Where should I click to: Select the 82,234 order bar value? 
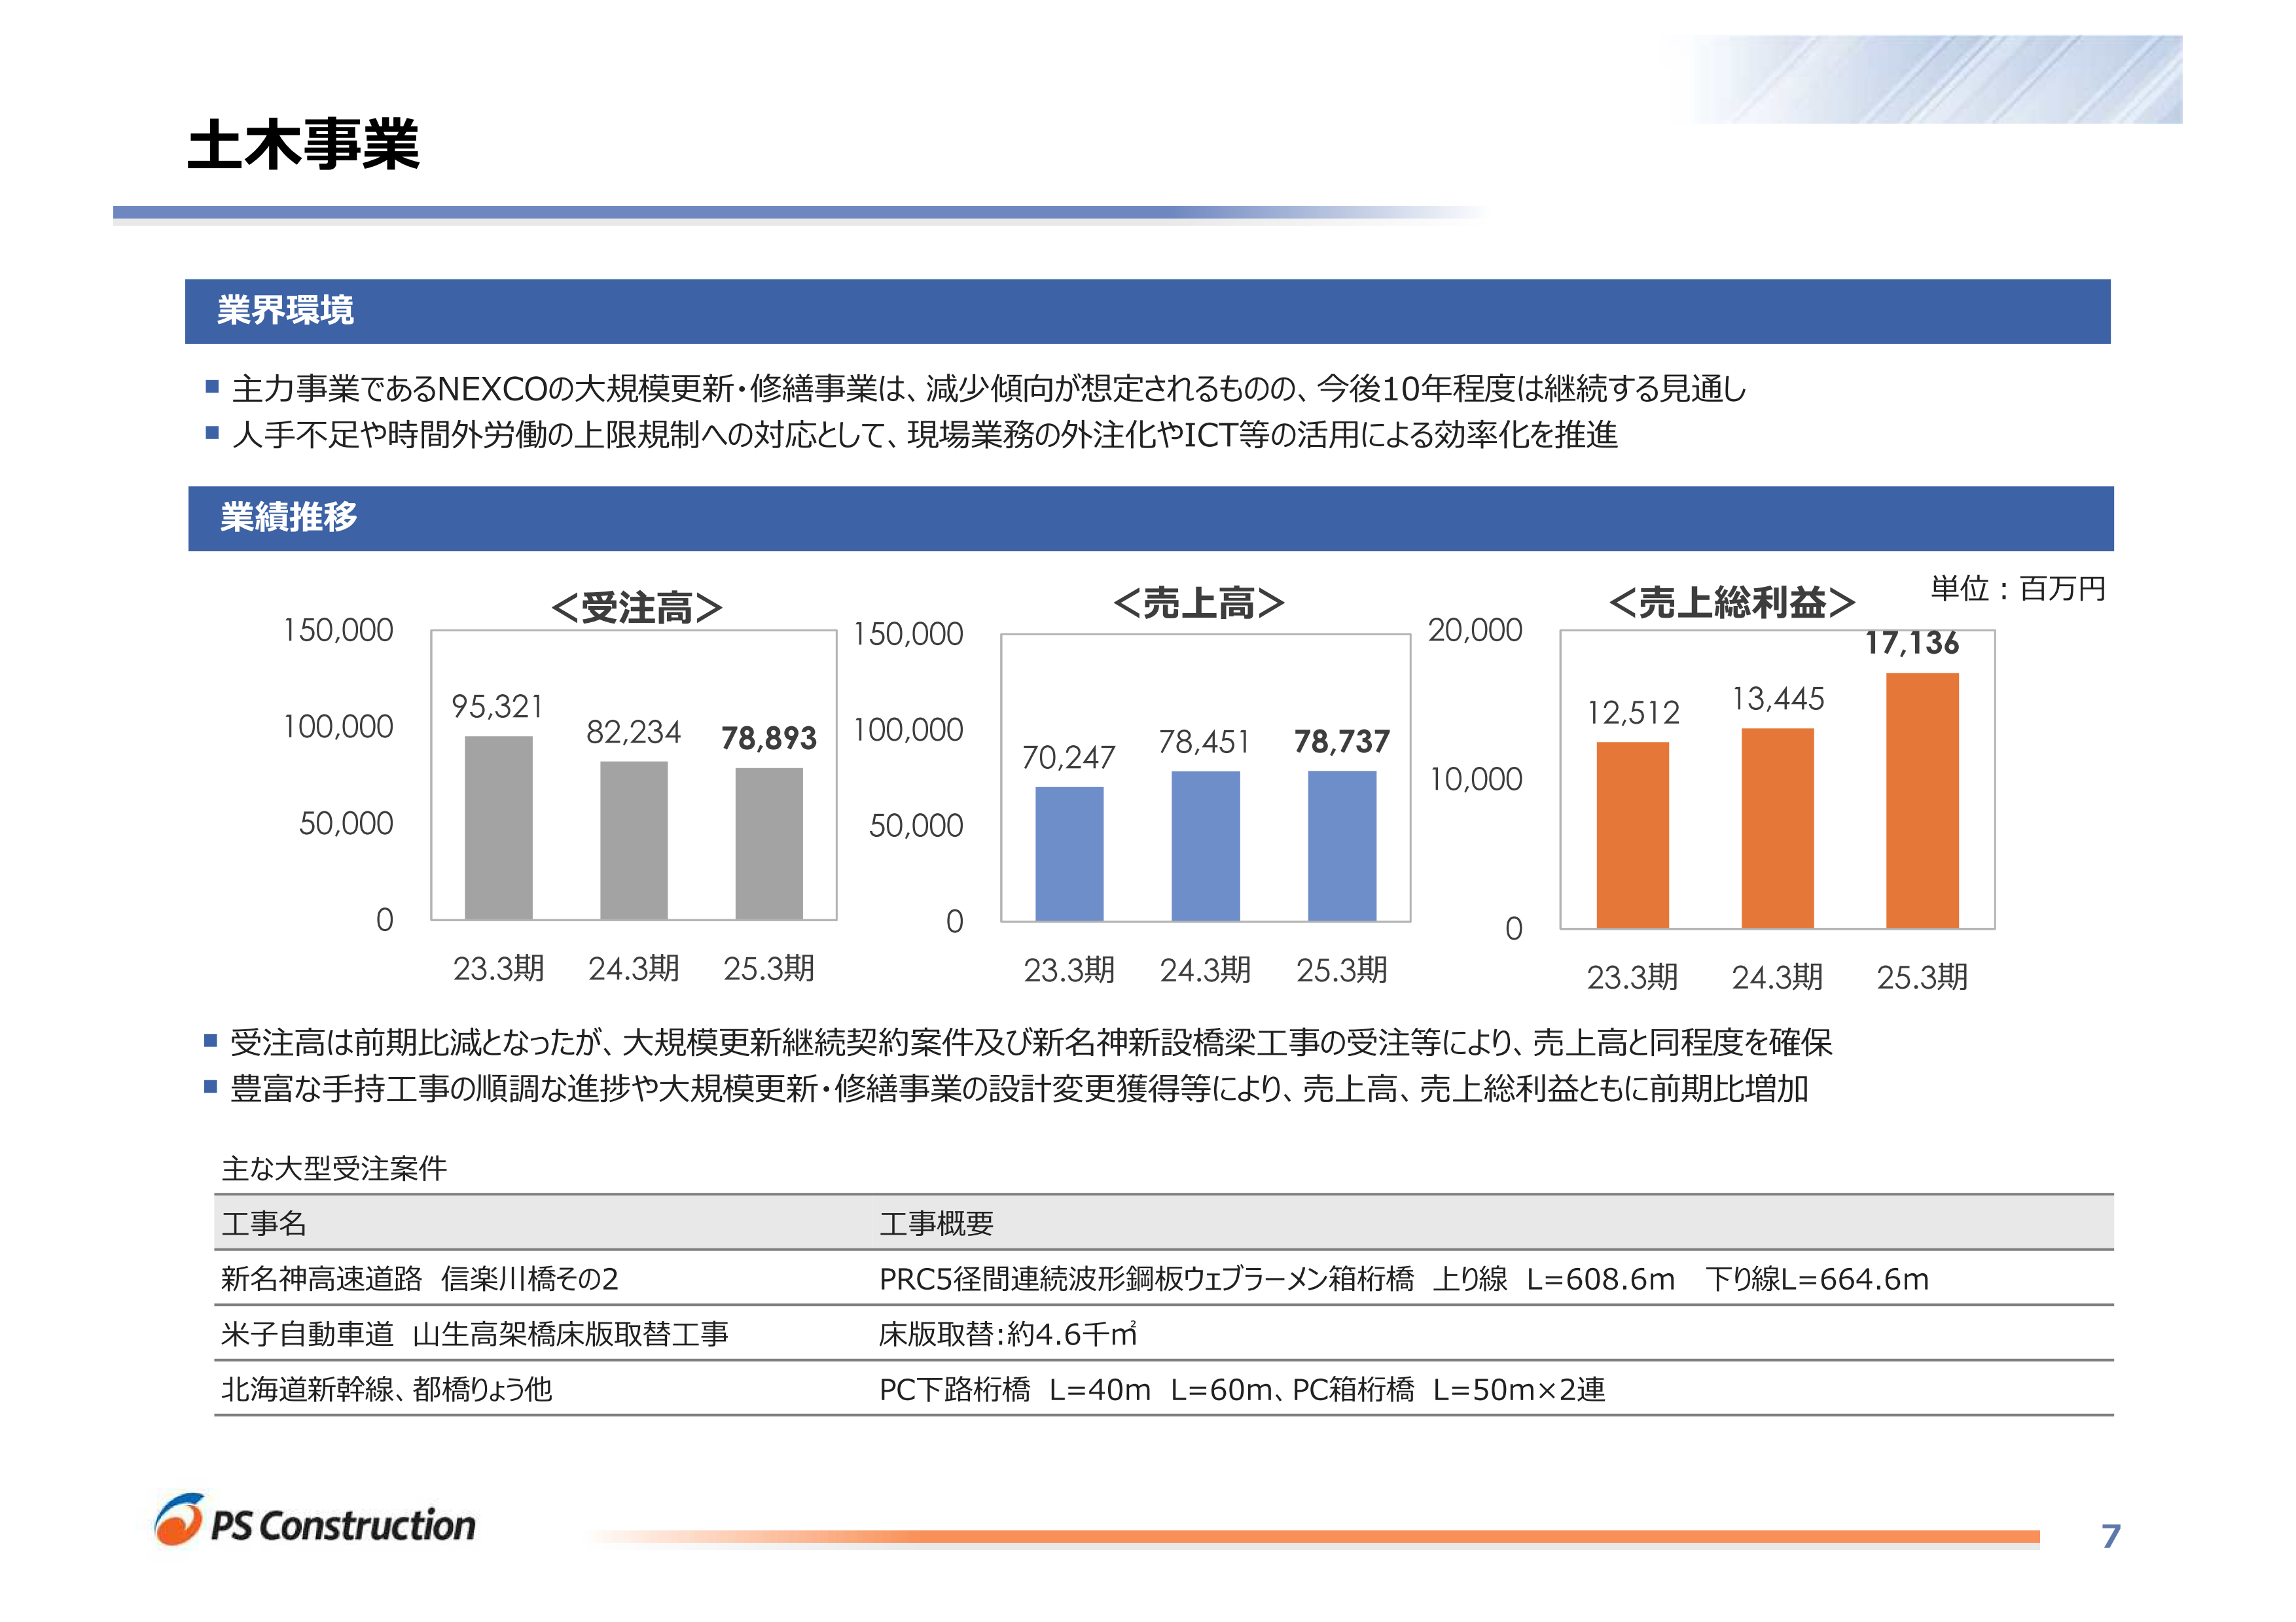[633, 732]
